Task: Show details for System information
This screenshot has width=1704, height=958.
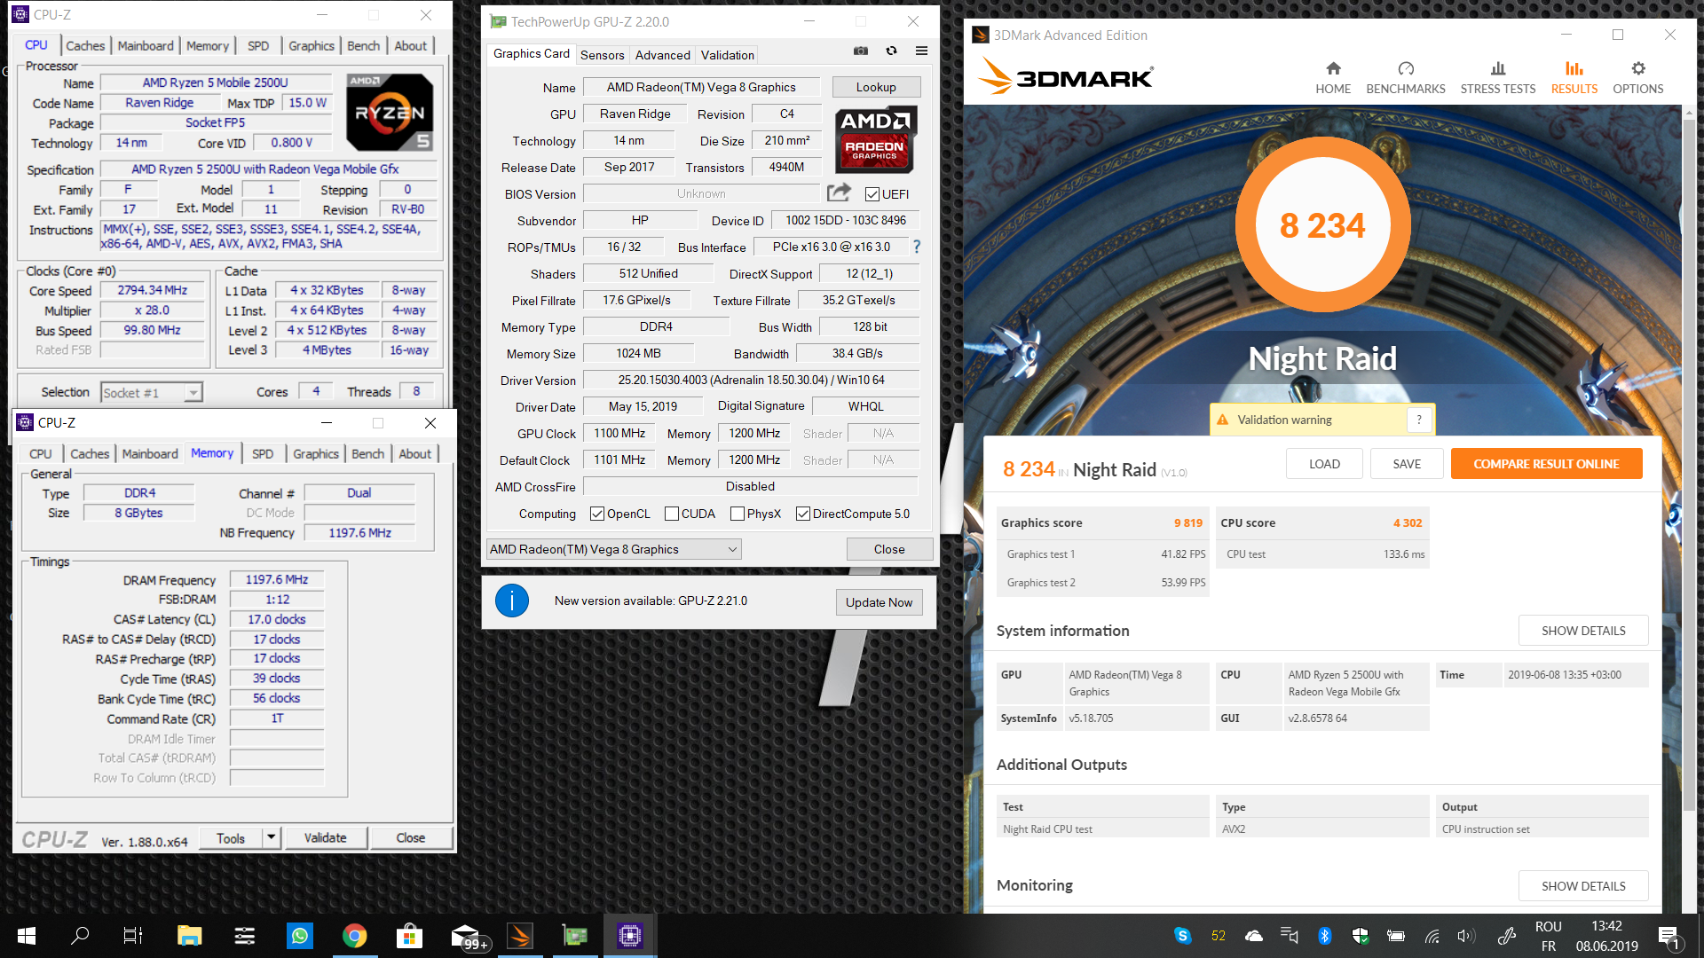Action: coord(1583,631)
